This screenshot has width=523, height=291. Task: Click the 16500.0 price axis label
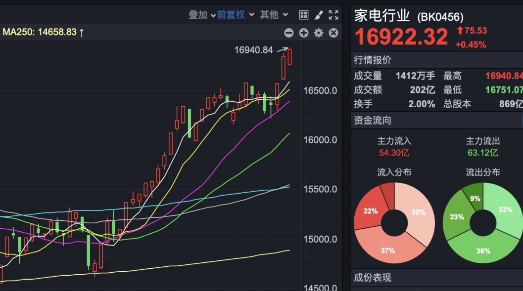(x=320, y=90)
